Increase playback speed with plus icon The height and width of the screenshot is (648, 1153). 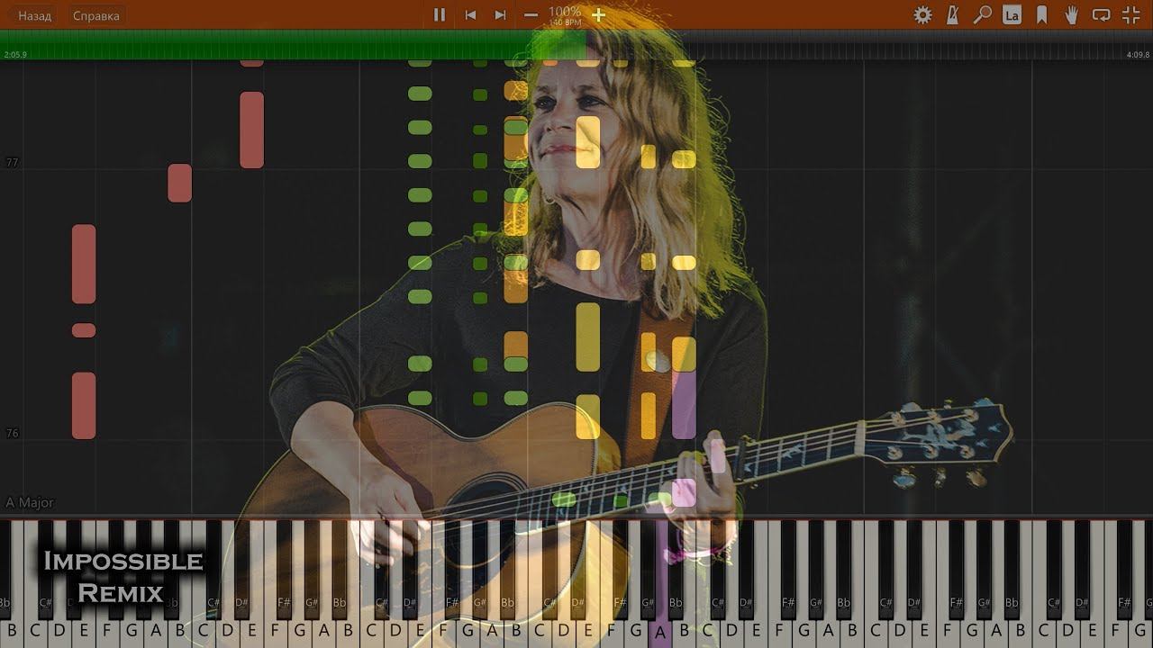click(x=598, y=14)
